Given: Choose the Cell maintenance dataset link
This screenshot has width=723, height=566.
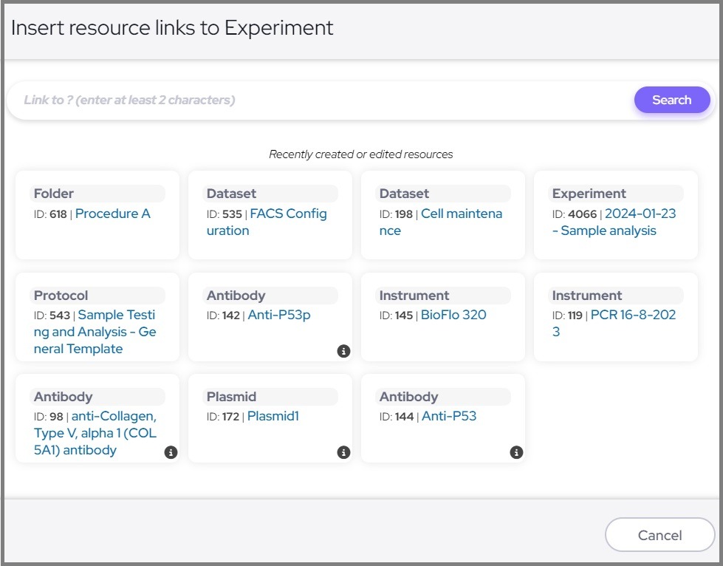Looking at the screenshot, I should pyautogui.click(x=461, y=214).
